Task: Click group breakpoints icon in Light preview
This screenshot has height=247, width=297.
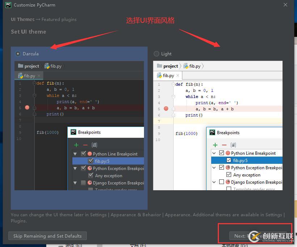Action: pos(233,145)
